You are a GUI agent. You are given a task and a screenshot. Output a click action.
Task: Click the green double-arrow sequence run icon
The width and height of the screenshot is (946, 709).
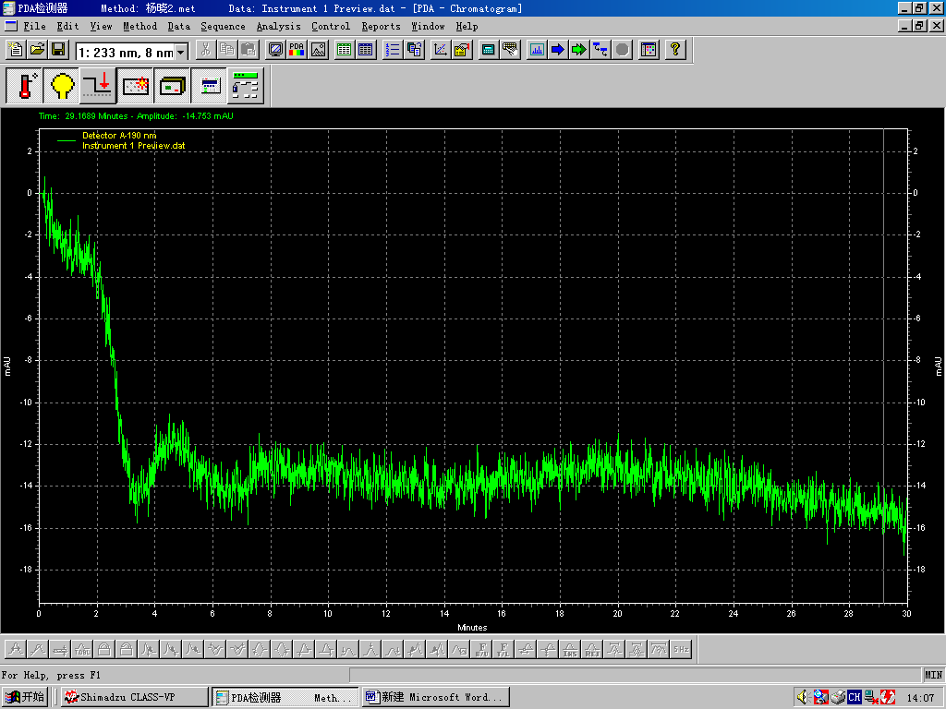click(x=579, y=50)
